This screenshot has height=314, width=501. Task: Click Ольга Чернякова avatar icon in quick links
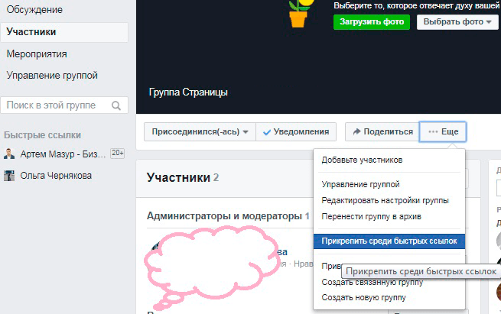click(x=9, y=175)
